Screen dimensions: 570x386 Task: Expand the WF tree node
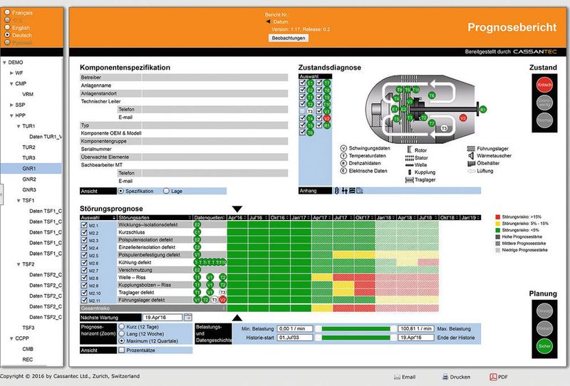pos(11,73)
